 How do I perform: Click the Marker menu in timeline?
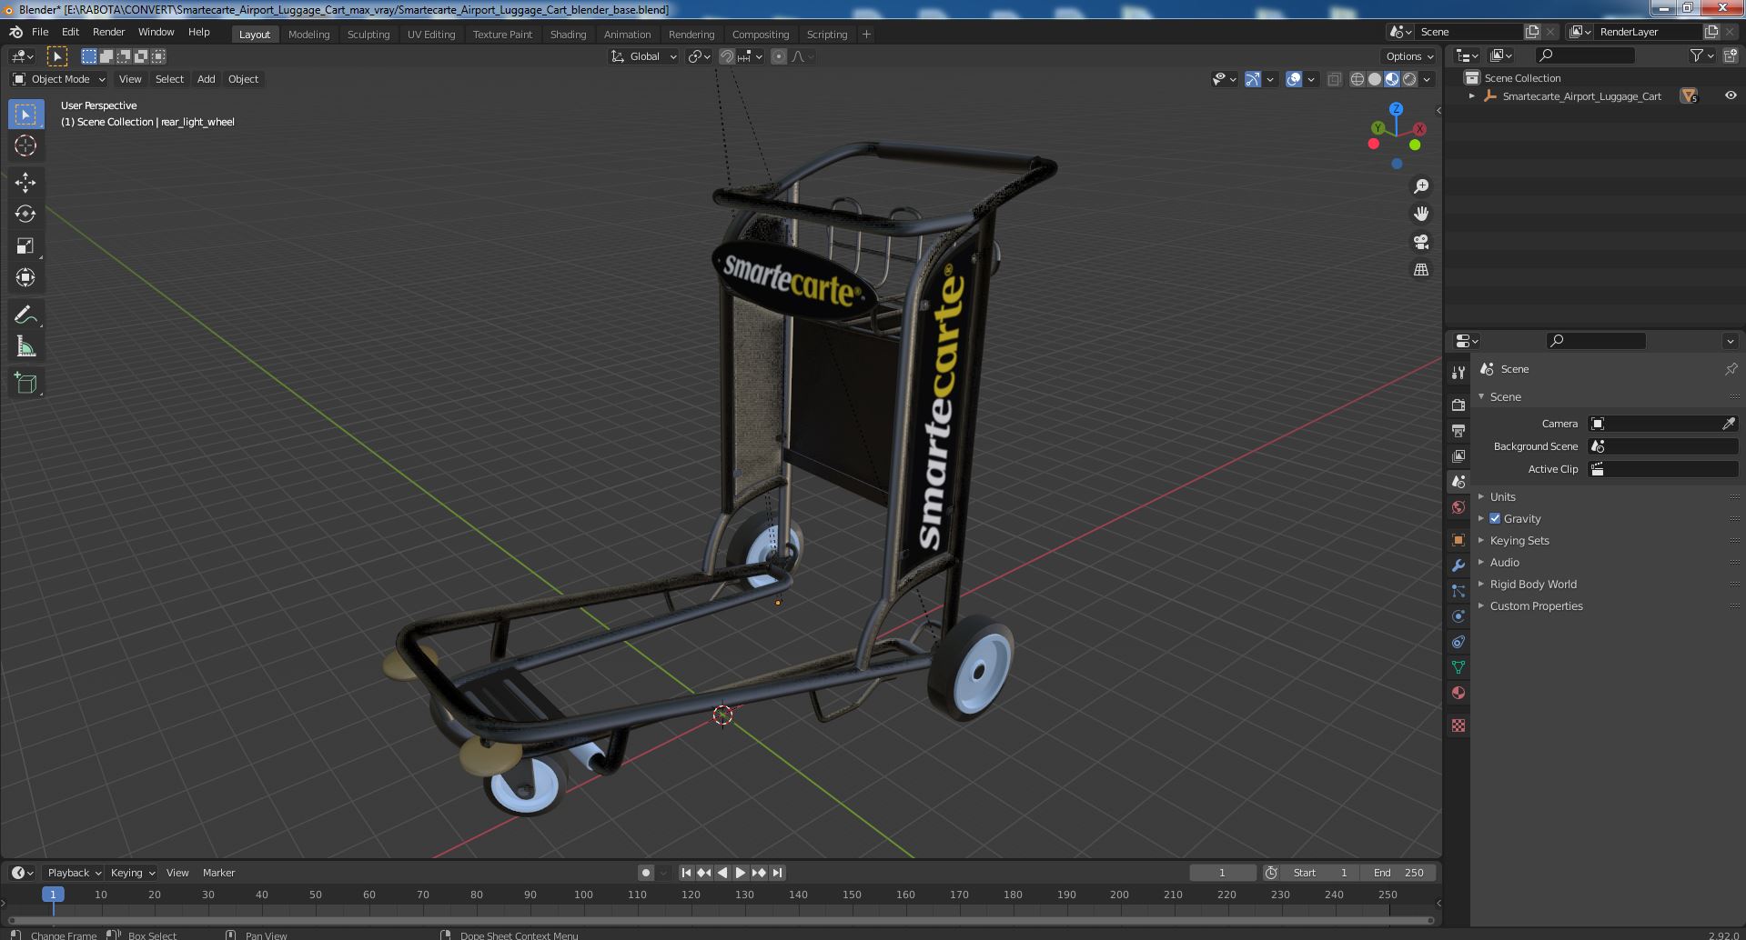click(x=218, y=873)
